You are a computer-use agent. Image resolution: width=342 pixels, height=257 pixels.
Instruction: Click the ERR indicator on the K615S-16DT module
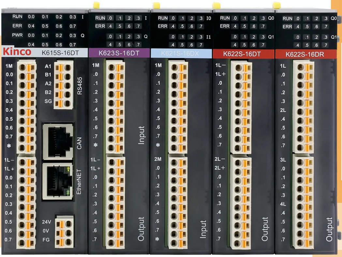point(17,26)
